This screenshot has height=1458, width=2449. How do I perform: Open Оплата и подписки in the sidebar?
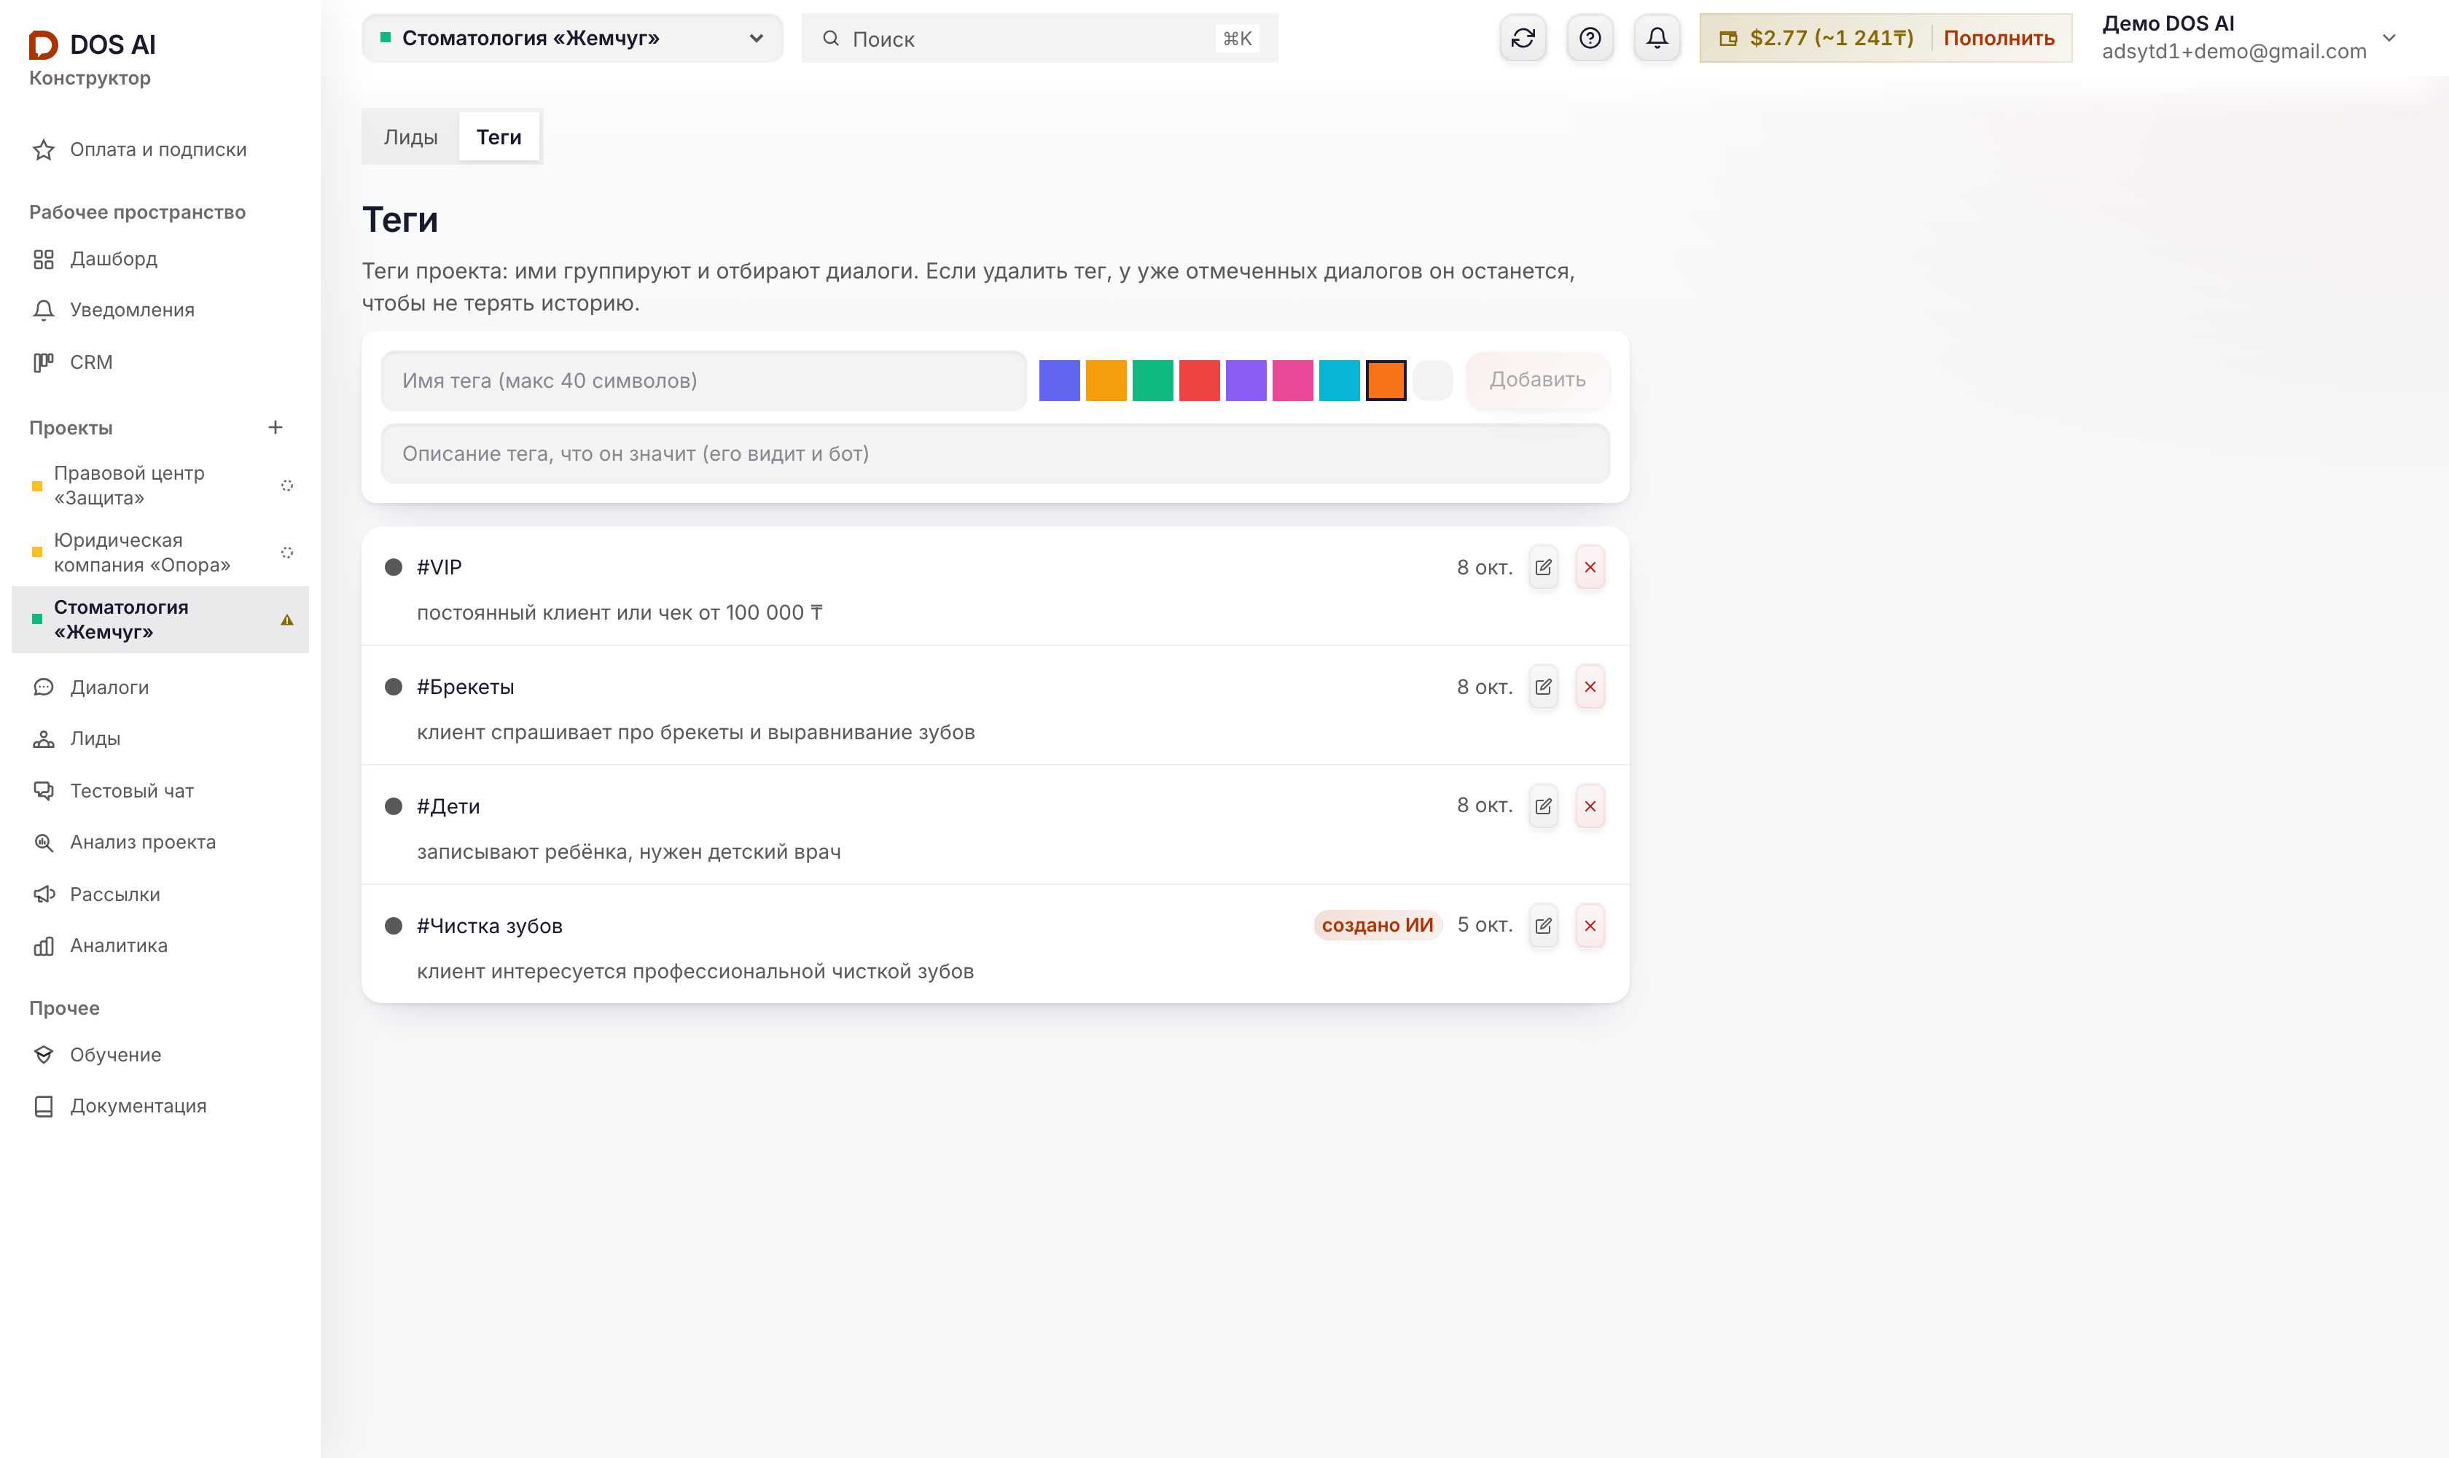click(159, 149)
